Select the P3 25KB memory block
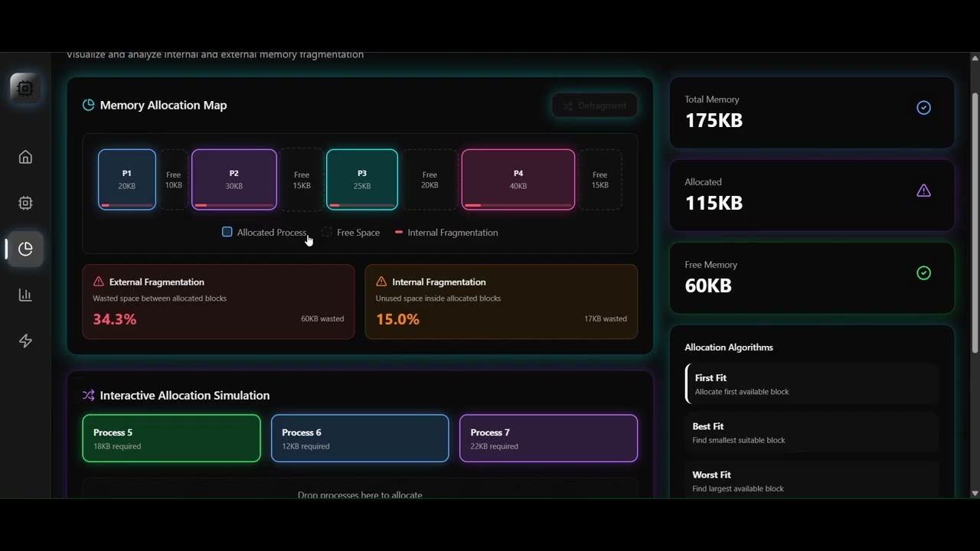Image resolution: width=980 pixels, height=551 pixels. coord(362,180)
